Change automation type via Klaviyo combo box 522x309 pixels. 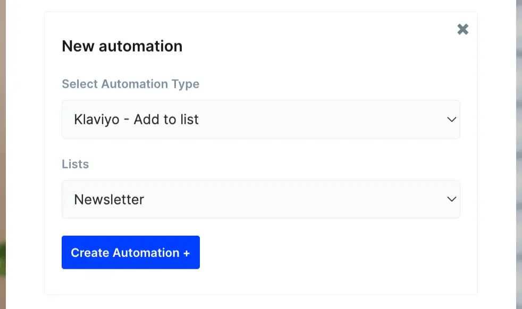coord(260,119)
